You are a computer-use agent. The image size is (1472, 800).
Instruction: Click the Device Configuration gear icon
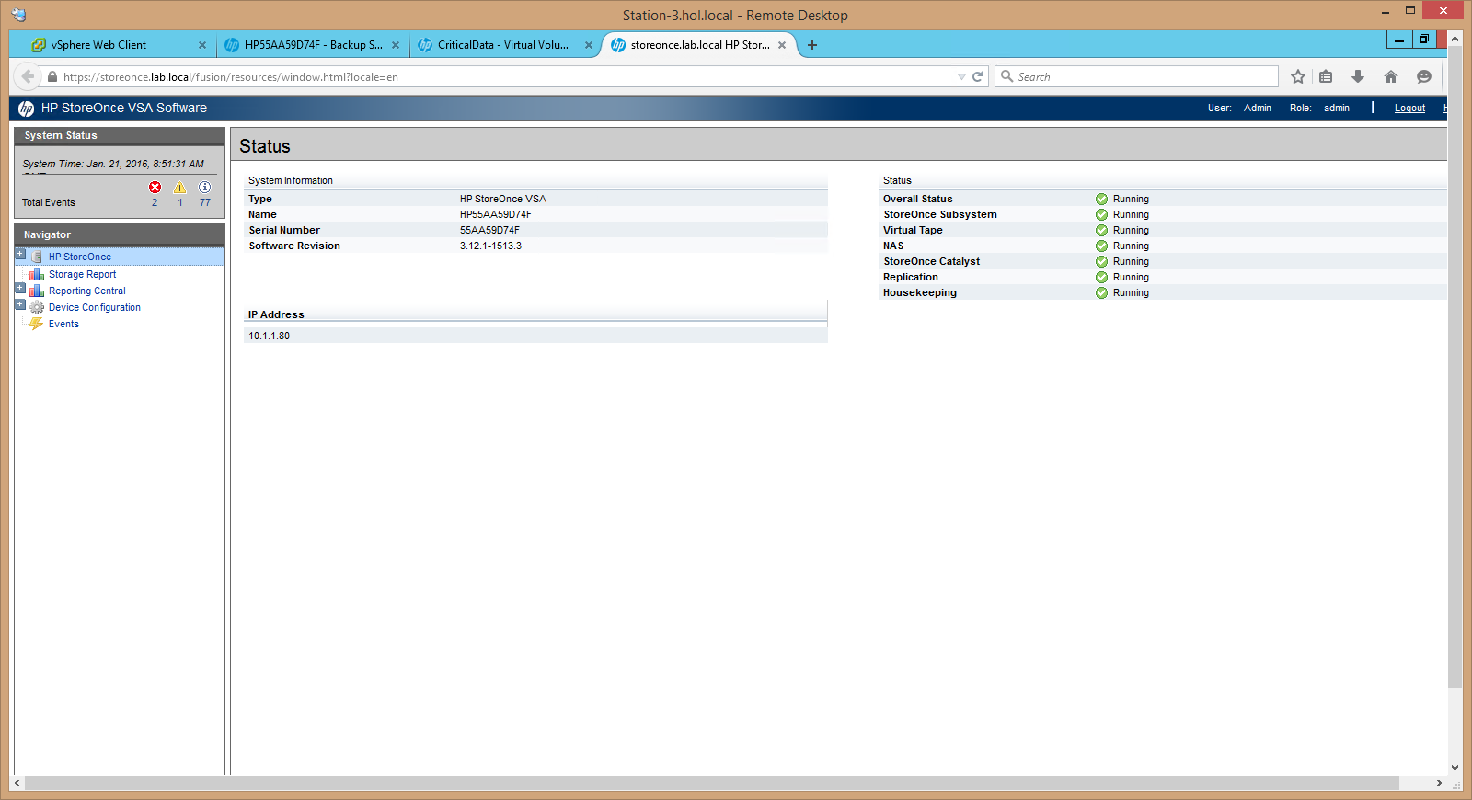[x=37, y=307]
